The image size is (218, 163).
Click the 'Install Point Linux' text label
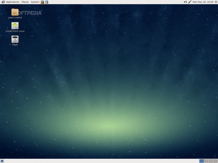(x=15, y=31)
